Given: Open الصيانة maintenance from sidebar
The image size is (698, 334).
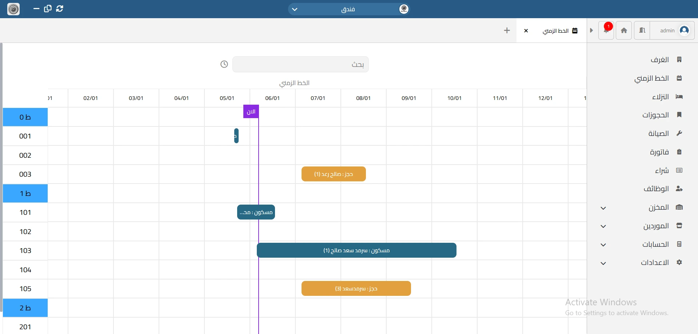Looking at the screenshot, I should pos(658,133).
